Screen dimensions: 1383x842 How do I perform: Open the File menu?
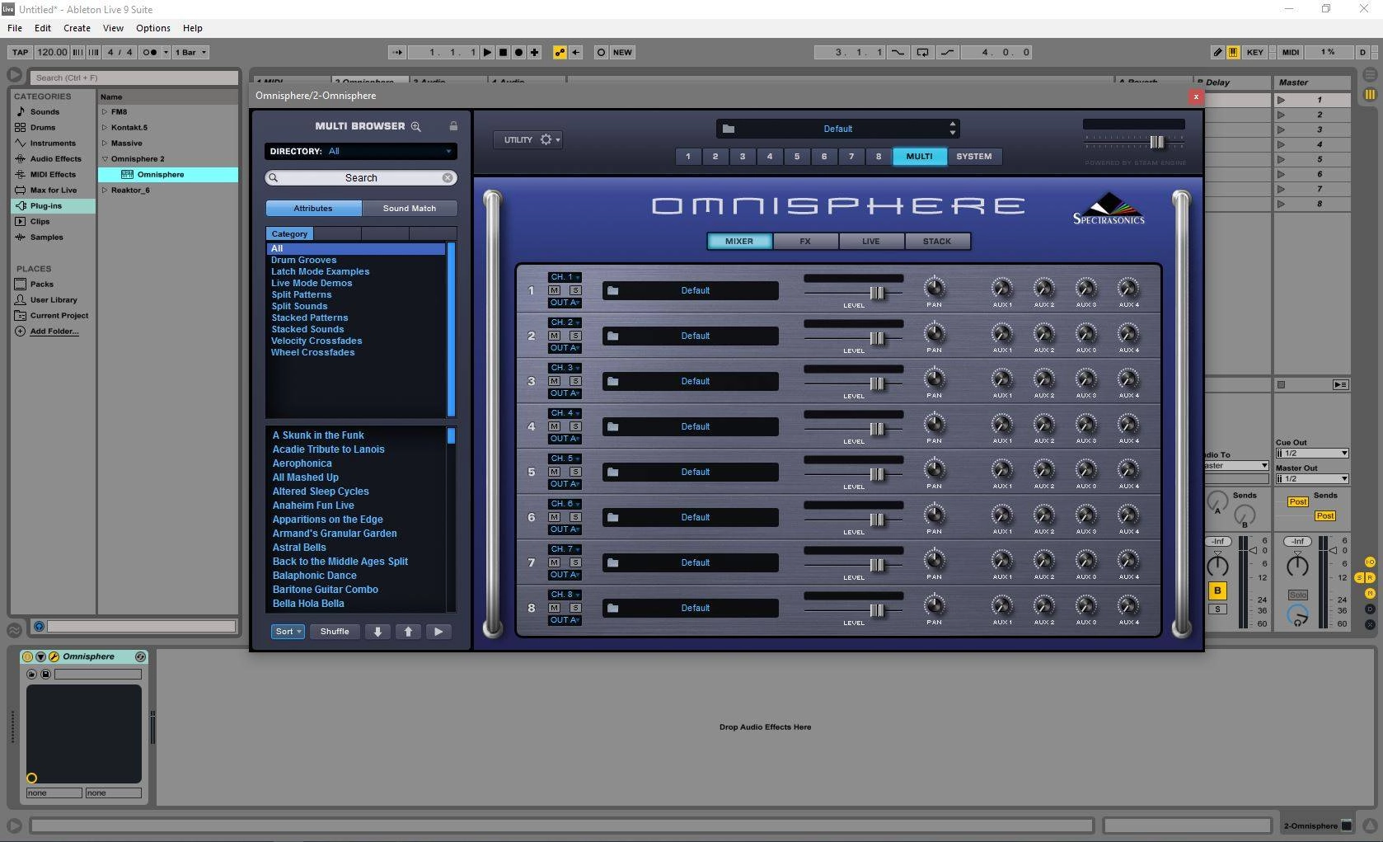[x=15, y=28]
